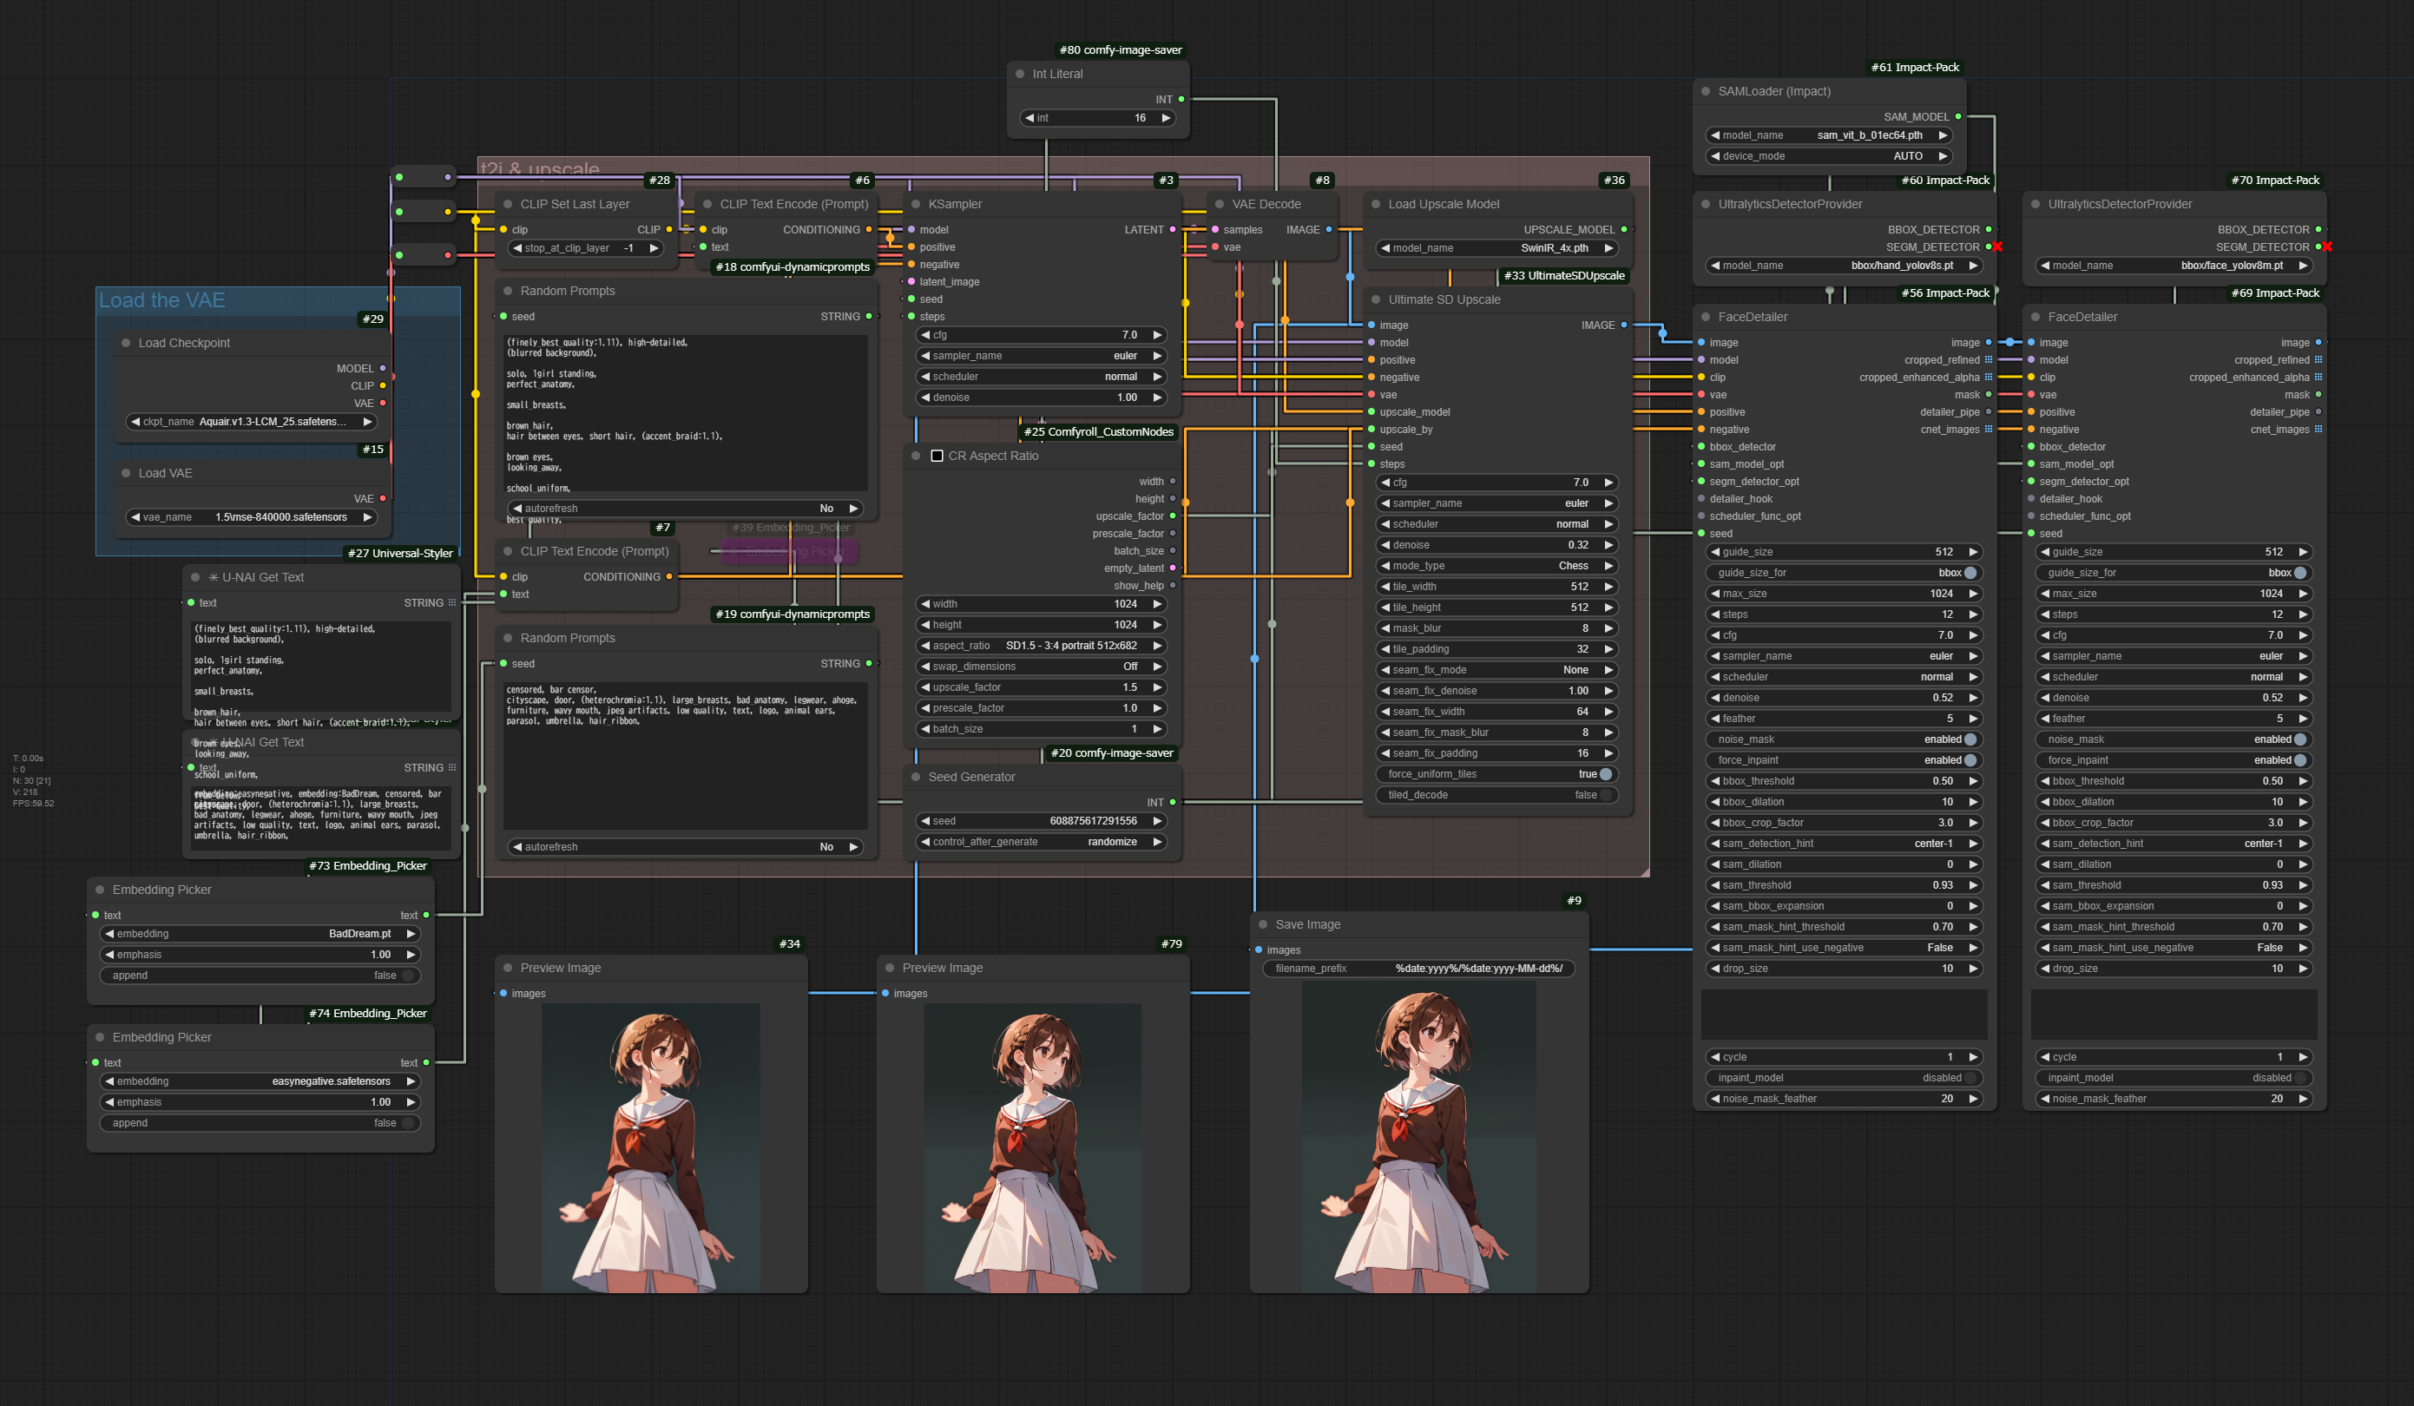Toggle guide_size_for bbox in the left FaceDetailer

(x=1844, y=573)
